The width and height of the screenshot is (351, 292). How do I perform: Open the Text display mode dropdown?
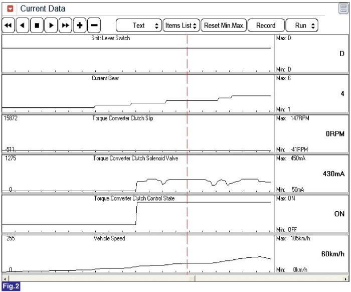[x=139, y=26]
